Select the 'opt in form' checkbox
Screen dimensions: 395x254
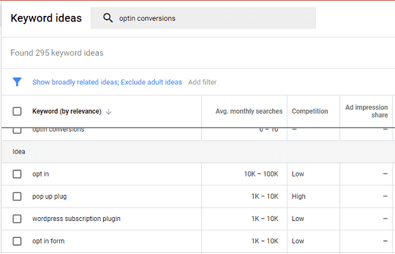(17, 241)
